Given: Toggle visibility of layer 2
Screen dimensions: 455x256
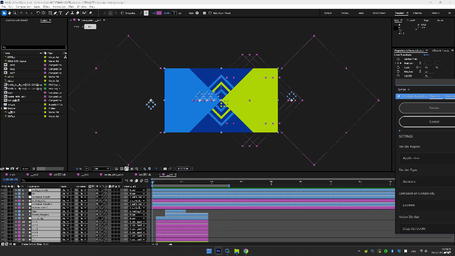Looking at the screenshot, I should pos(3,194).
